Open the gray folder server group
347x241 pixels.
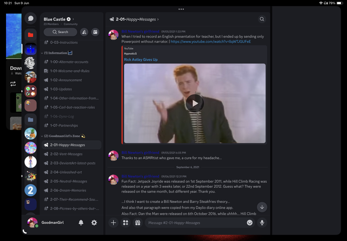(30, 120)
